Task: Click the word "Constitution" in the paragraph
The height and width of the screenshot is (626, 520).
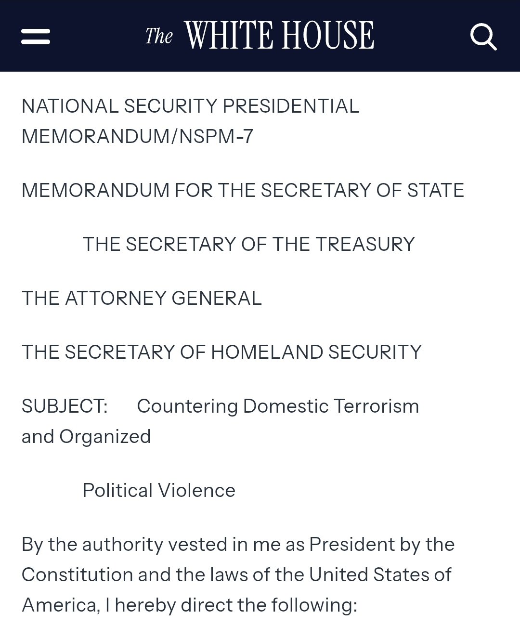Action: pyautogui.click(x=77, y=574)
